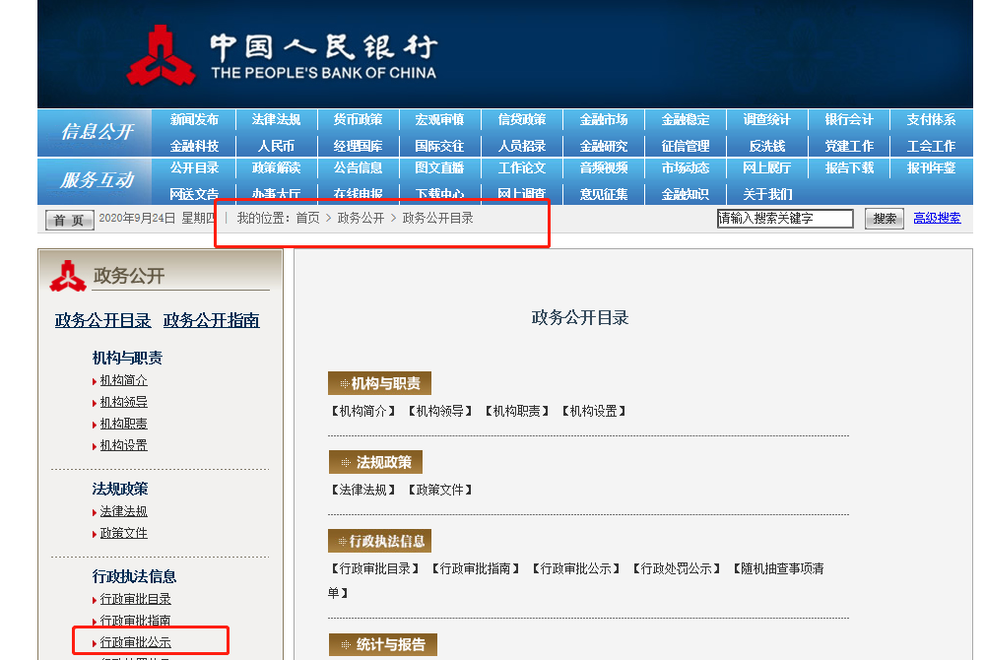Open 新闻发布 in the top navigation

click(194, 120)
